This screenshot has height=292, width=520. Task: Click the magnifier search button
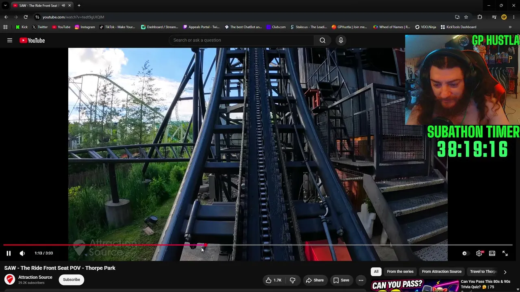[x=323, y=40]
